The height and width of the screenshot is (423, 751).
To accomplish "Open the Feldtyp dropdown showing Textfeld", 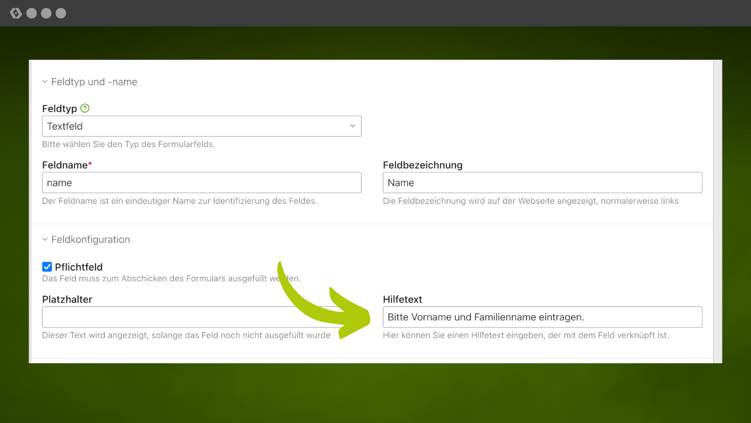I will [202, 126].
